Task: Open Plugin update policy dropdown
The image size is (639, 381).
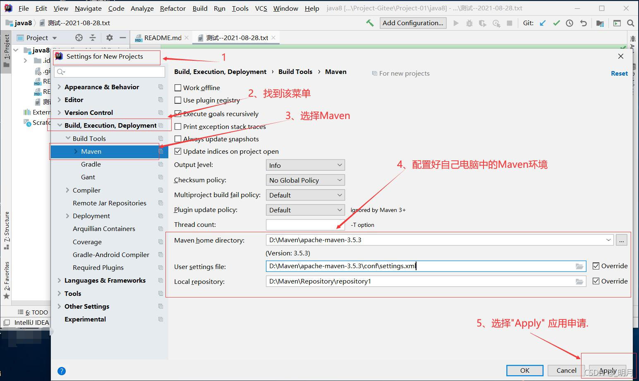Action: tap(305, 210)
